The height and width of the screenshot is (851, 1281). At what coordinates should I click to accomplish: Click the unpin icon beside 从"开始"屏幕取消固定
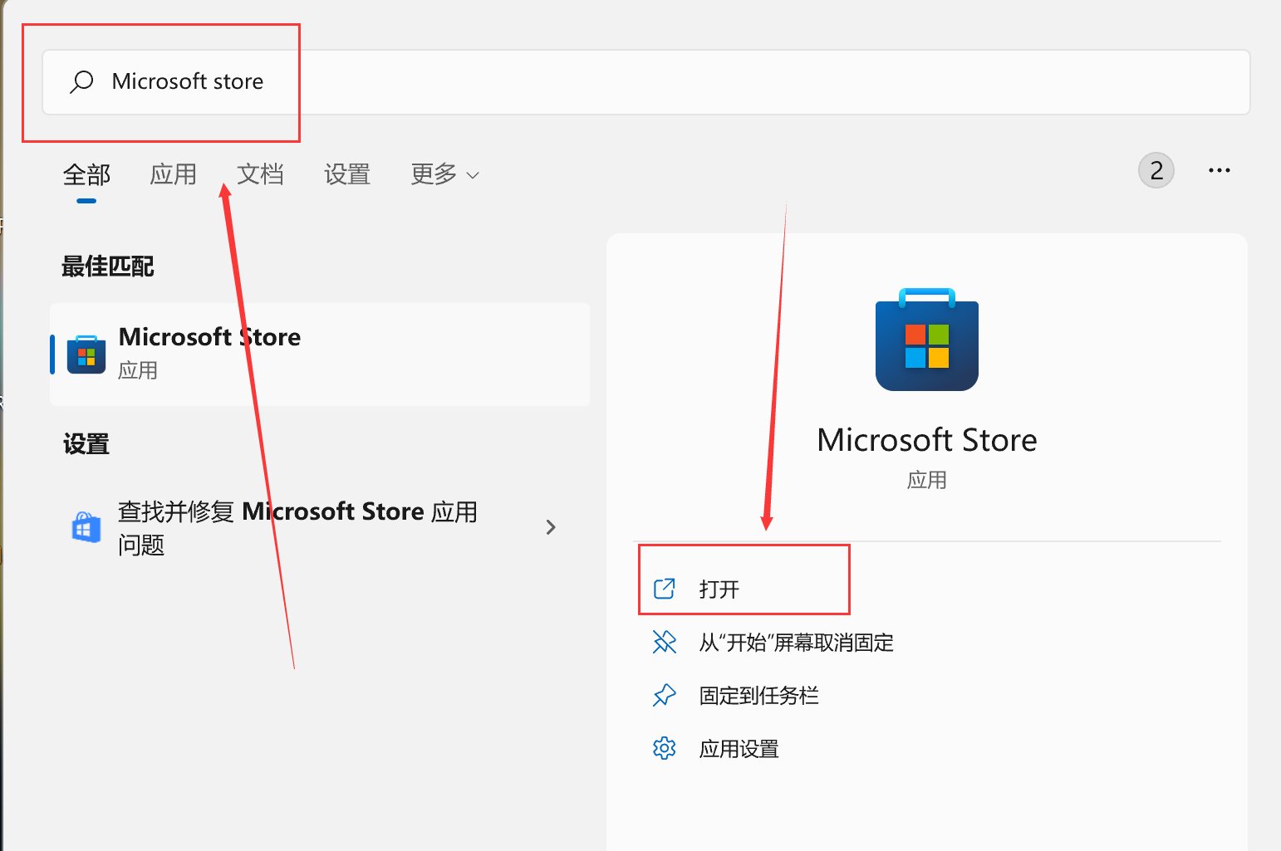tap(665, 642)
